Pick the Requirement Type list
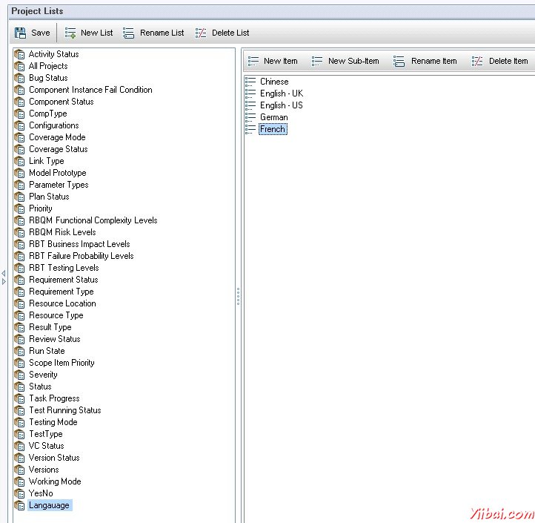The height and width of the screenshot is (523, 535). [61, 292]
